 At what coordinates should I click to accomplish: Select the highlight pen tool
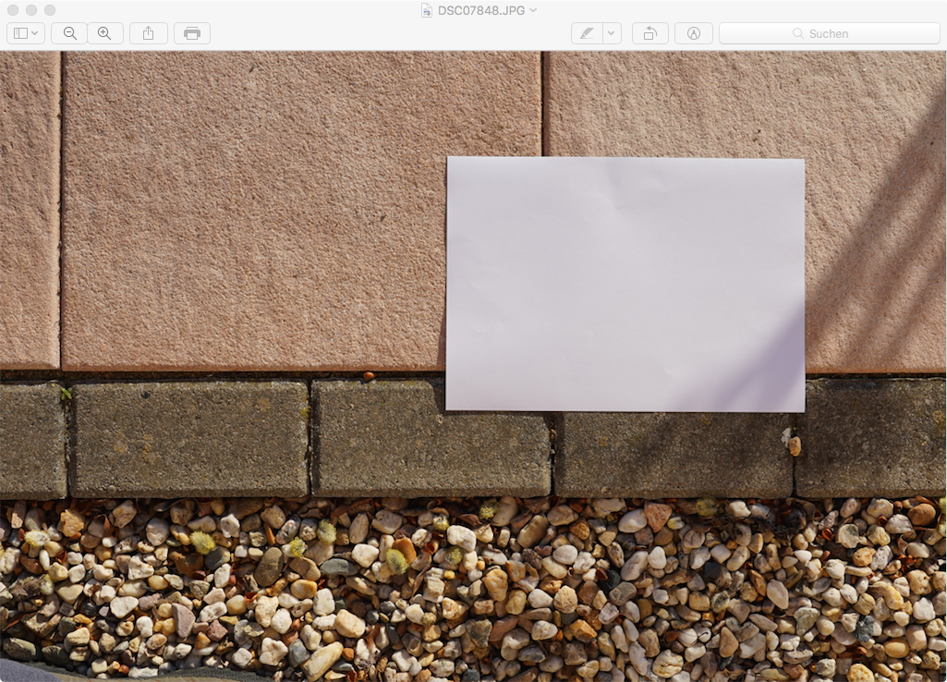(586, 33)
